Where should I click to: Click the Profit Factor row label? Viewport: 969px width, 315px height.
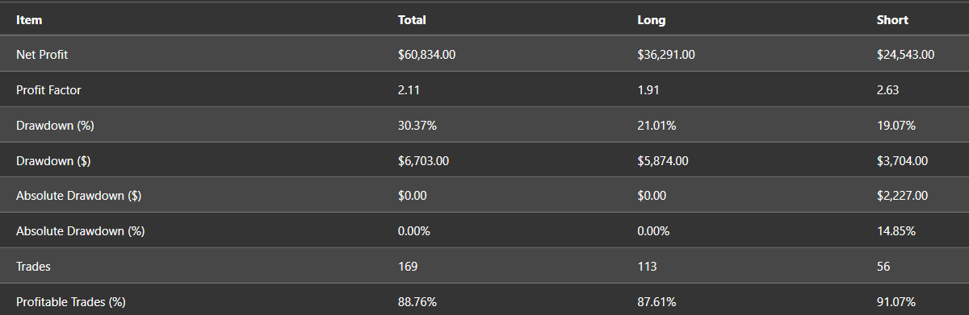(x=48, y=90)
